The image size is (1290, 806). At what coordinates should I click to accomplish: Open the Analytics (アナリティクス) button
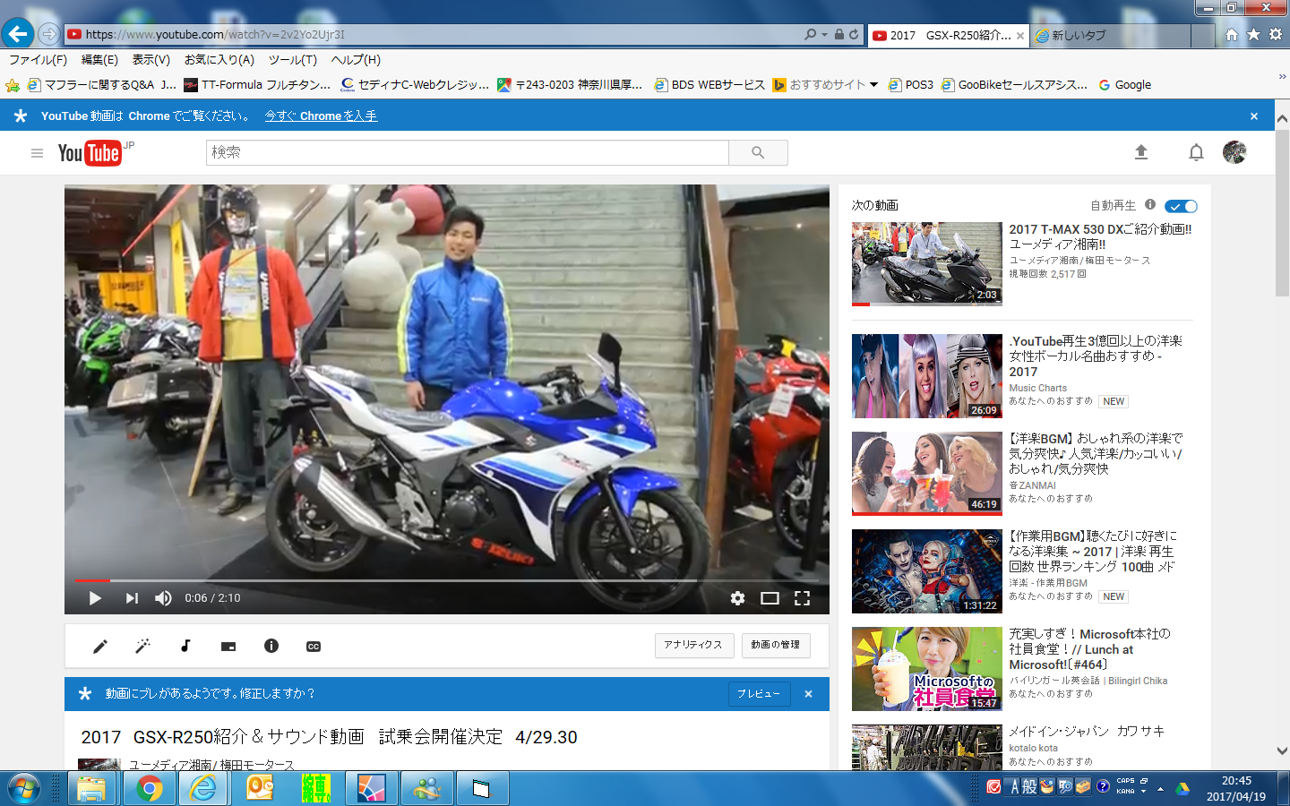694,645
